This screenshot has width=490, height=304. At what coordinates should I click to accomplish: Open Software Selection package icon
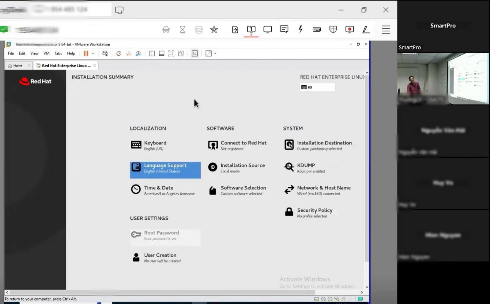pos(213,190)
